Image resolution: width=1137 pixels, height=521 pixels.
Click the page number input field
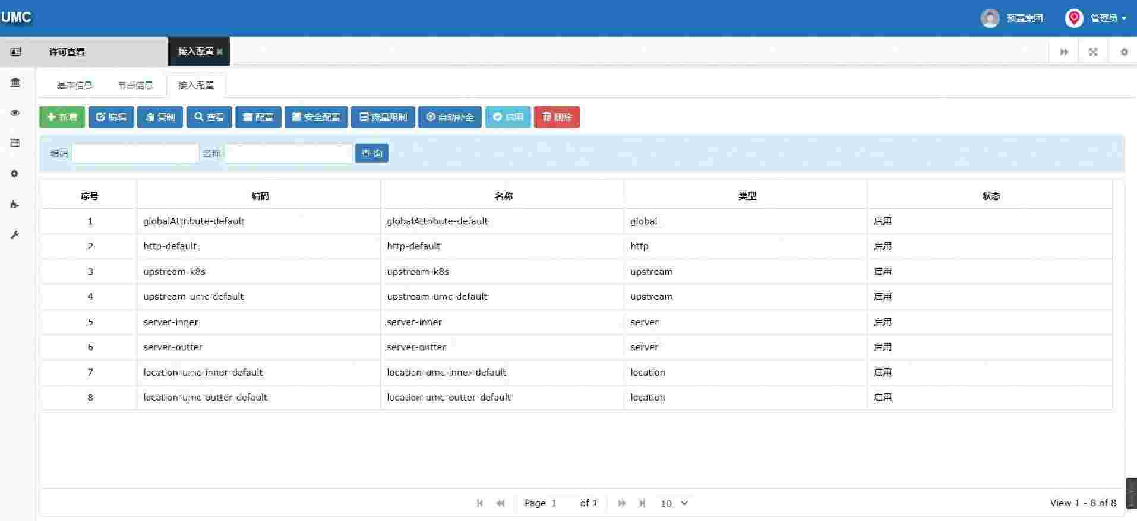tap(561, 503)
